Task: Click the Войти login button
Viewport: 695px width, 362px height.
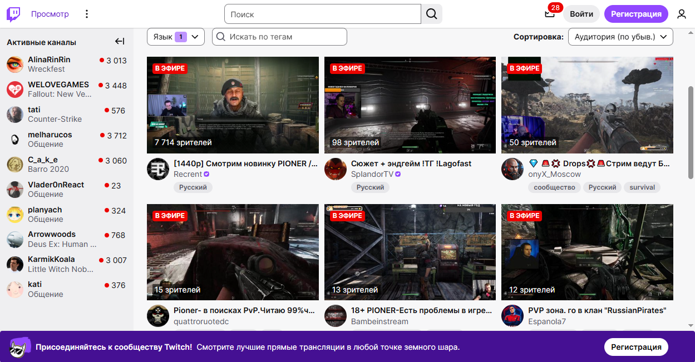Action: point(581,14)
